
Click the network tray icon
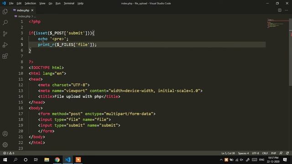point(237,160)
